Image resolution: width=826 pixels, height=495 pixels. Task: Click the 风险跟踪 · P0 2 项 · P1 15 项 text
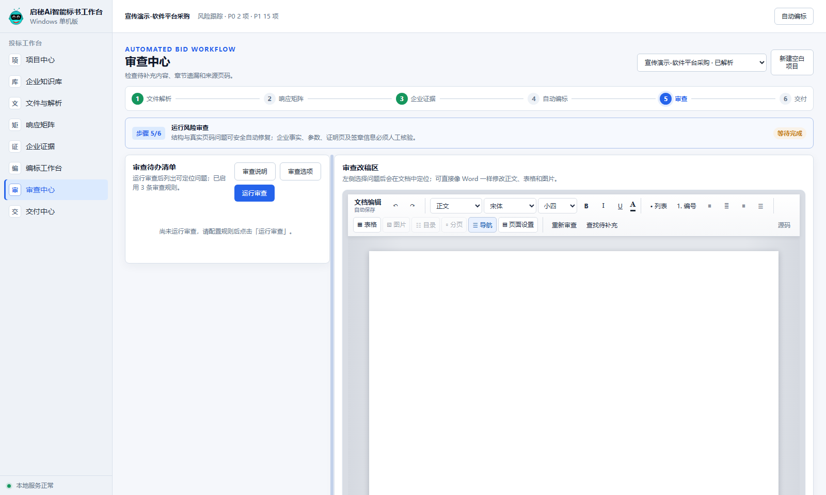pos(238,16)
